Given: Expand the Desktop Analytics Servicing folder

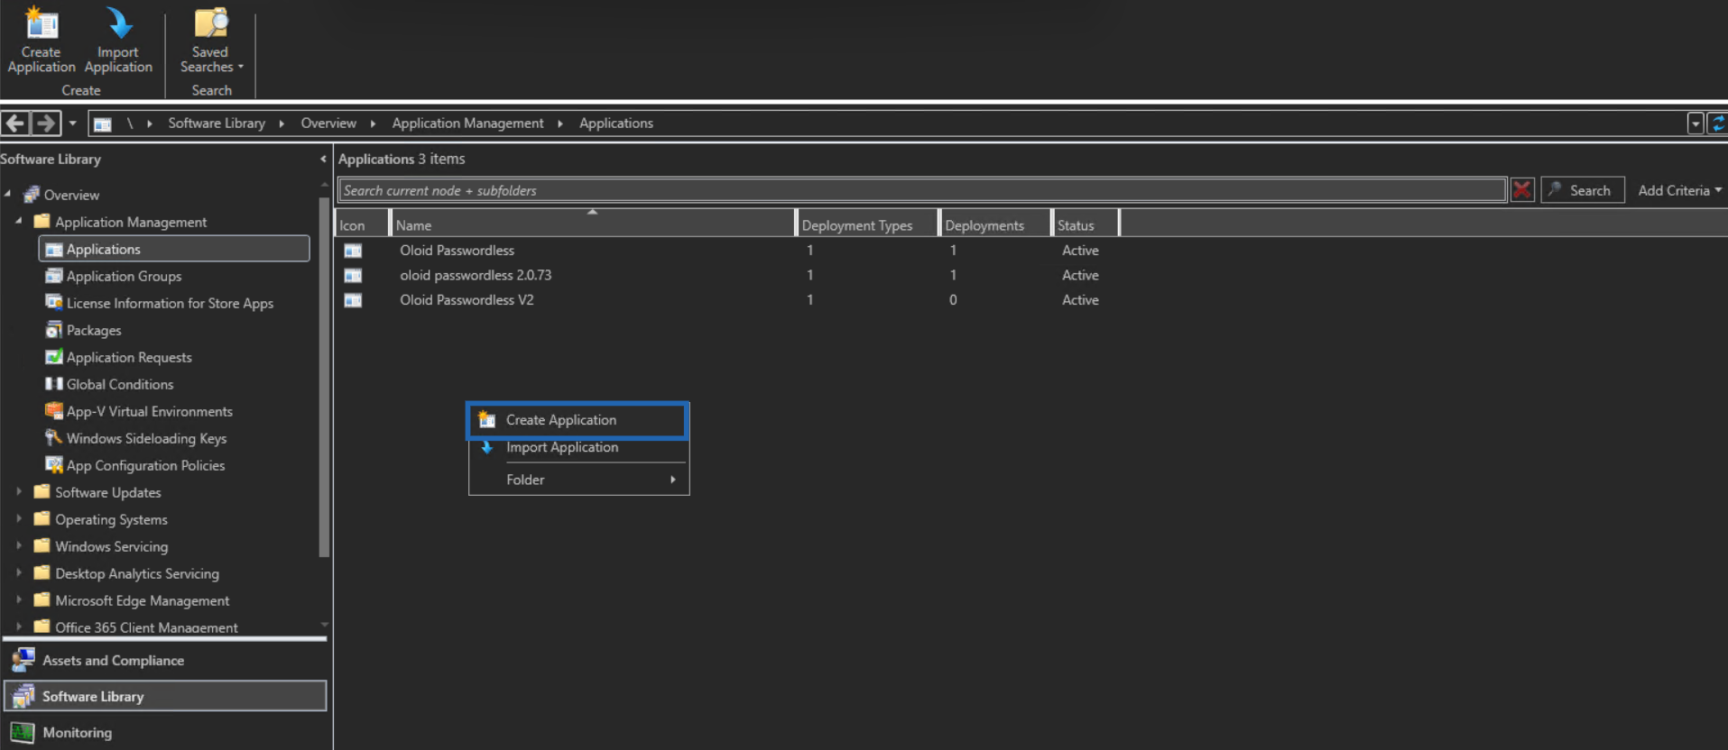Looking at the screenshot, I should pyautogui.click(x=19, y=573).
